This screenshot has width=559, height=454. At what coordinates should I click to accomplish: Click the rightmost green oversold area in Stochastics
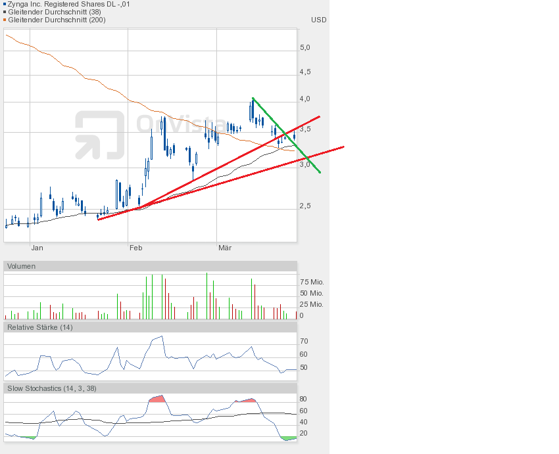tap(288, 438)
